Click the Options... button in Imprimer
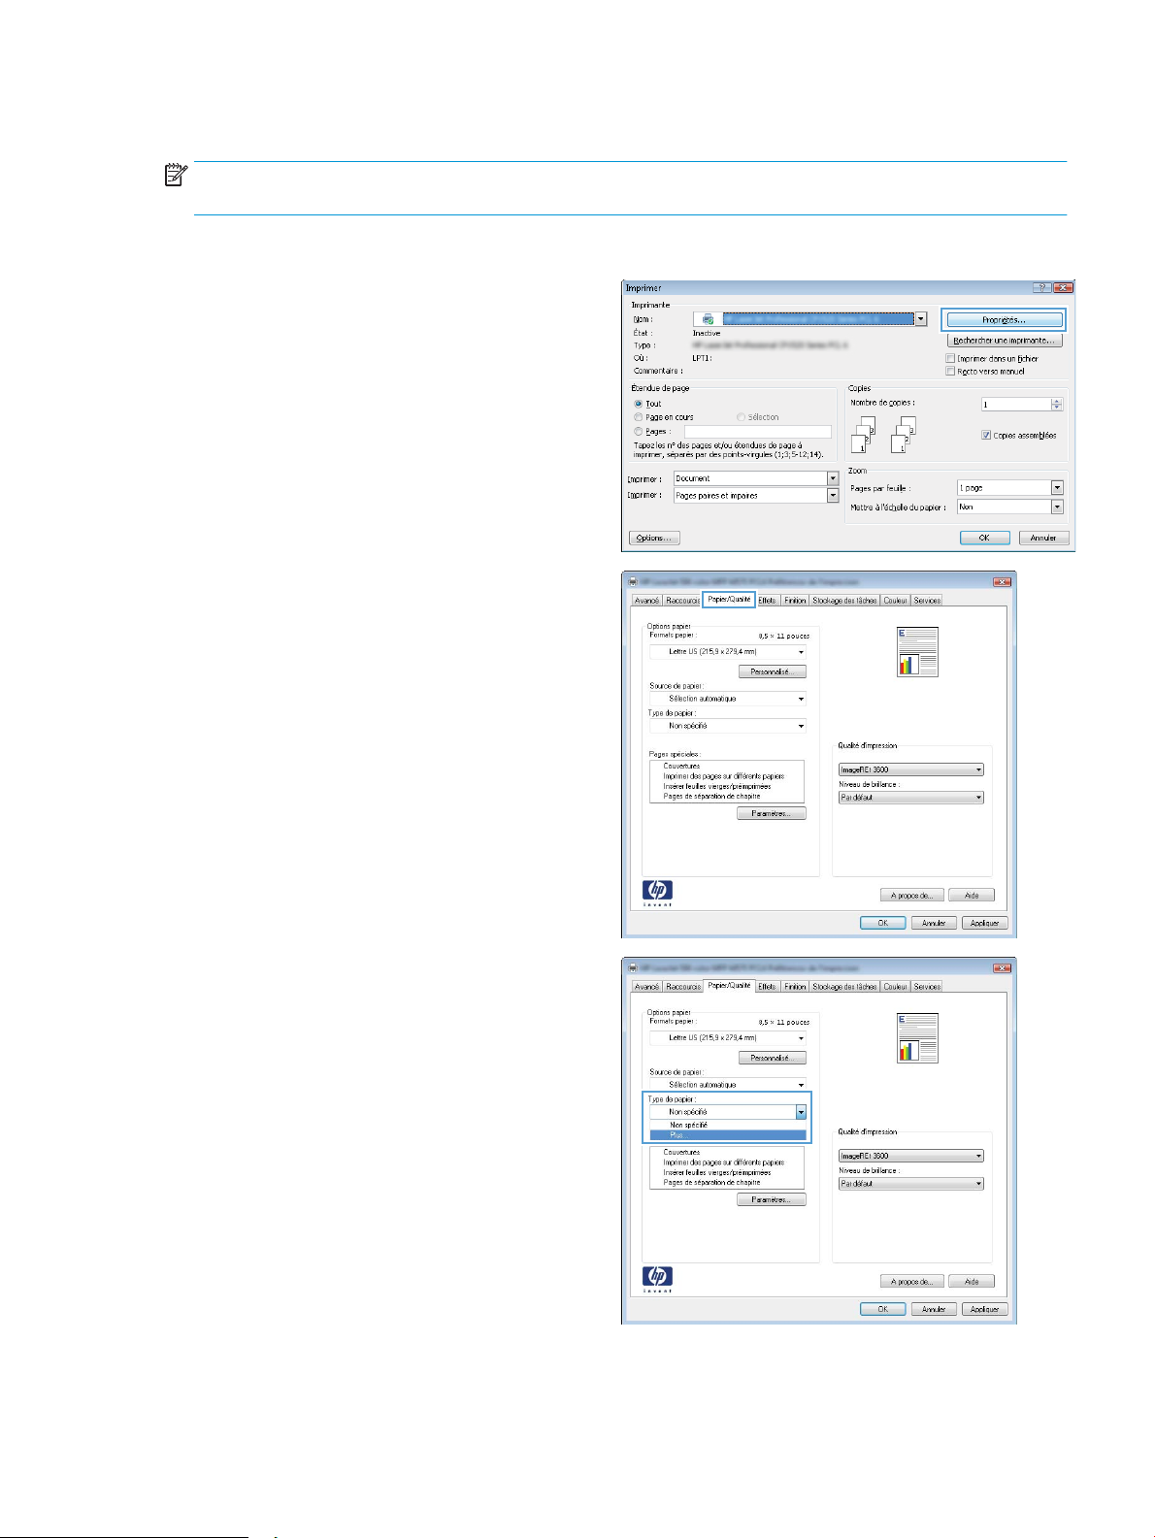Image resolution: width=1155 pixels, height=1538 pixels. point(654,538)
